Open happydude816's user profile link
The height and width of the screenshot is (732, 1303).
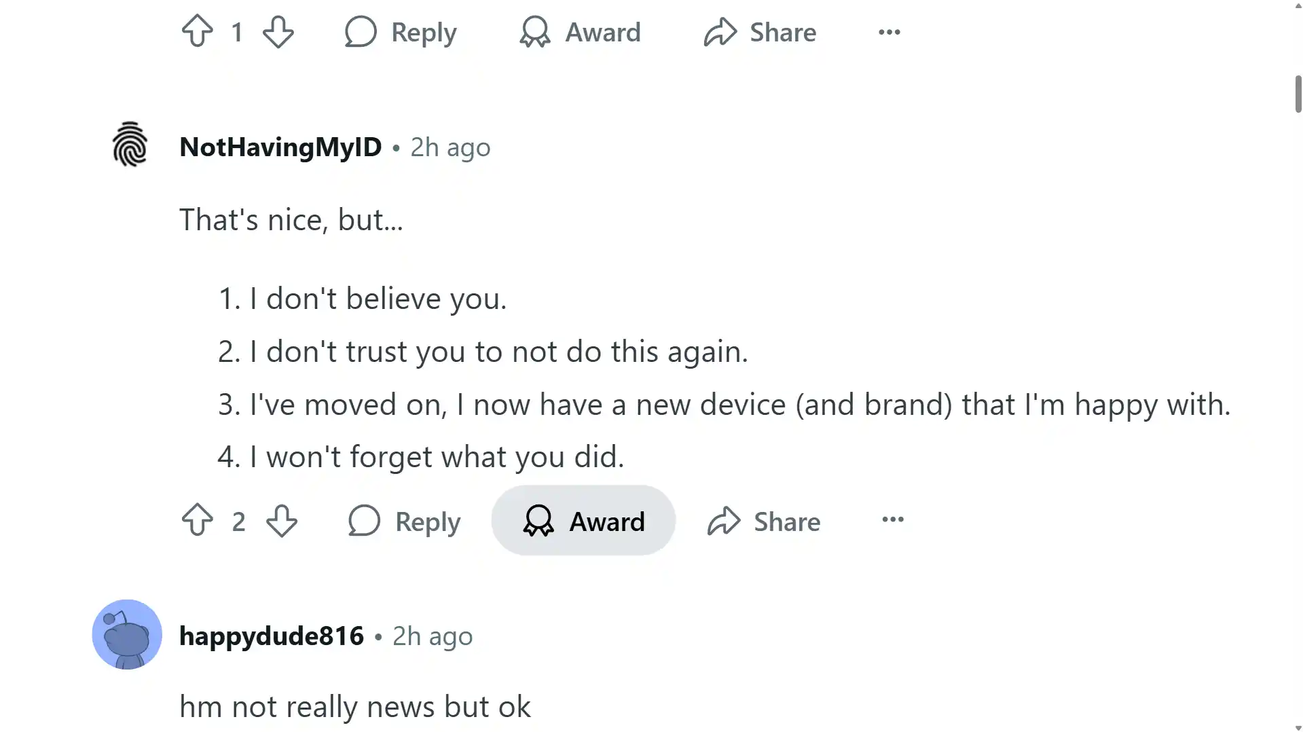272,636
